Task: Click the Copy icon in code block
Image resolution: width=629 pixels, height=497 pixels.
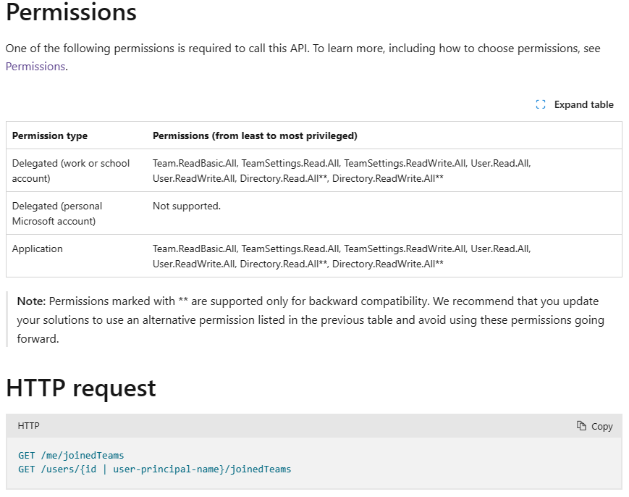Action: (581, 426)
